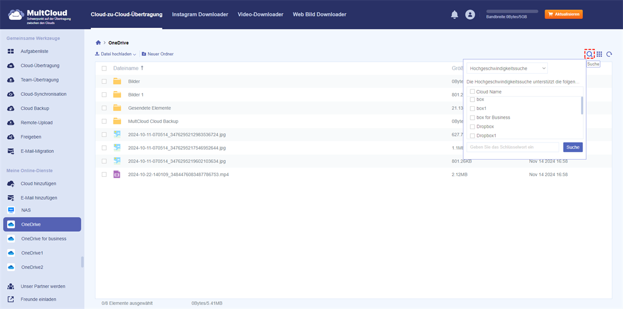
Task: Click the Schlüsselwort search input field
Action: coord(513,147)
